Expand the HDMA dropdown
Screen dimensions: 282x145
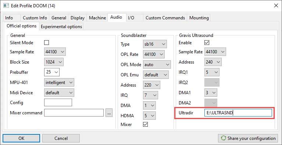(x=149, y=116)
